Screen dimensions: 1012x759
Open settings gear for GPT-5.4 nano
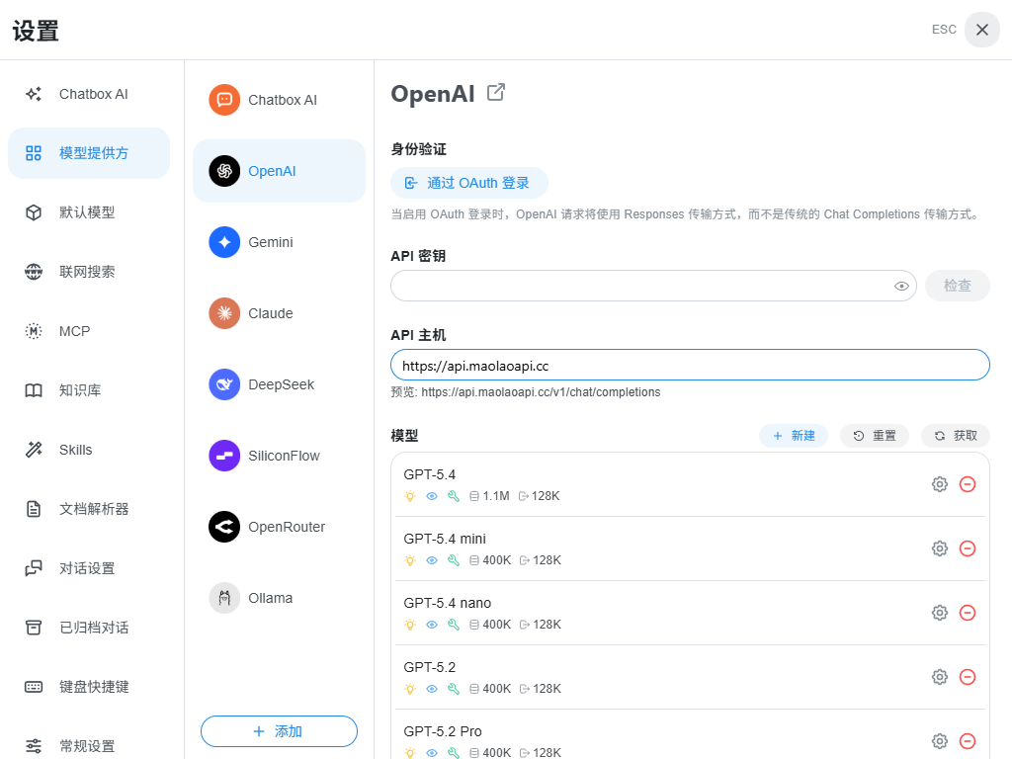(940, 613)
